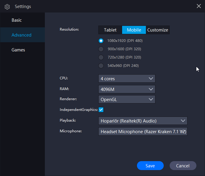Select the Advanced settings section
This screenshot has width=205, height=176.
[x=23, y=35]
